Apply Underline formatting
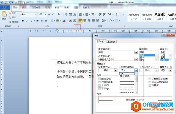Viewport: 176px width, 114px height. pyautogui.click(x=31, y=21)
